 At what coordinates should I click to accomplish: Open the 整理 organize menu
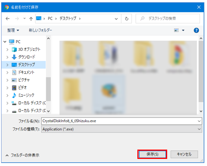[13, 31]
